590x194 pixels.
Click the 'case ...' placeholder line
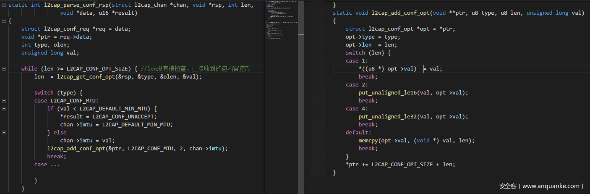click(47, 165)
